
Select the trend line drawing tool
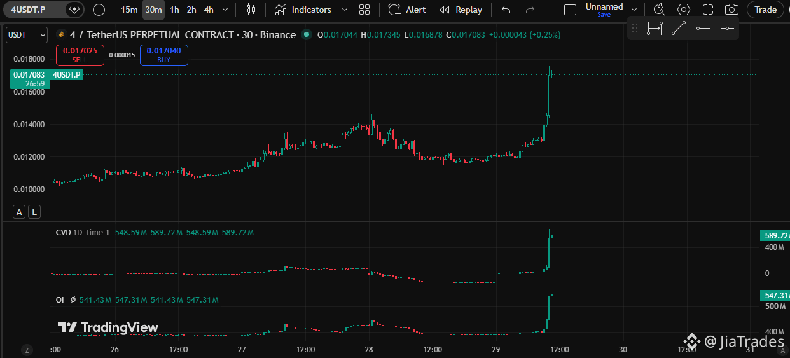679,28
